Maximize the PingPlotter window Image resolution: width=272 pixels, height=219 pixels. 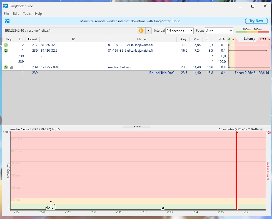253,6
